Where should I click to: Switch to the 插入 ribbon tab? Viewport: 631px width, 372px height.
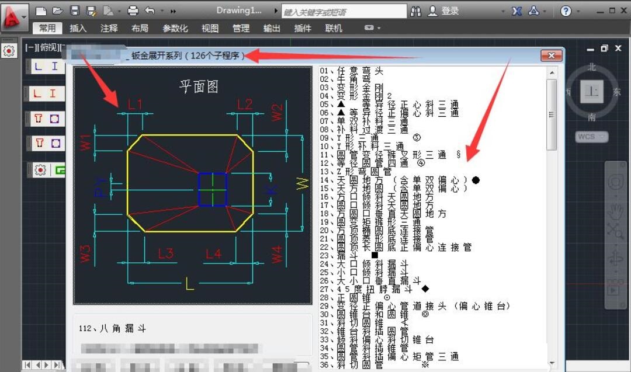point(79,27)
